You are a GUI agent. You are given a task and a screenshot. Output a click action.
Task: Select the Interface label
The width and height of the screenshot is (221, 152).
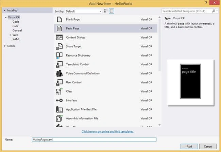click(71, 100)
